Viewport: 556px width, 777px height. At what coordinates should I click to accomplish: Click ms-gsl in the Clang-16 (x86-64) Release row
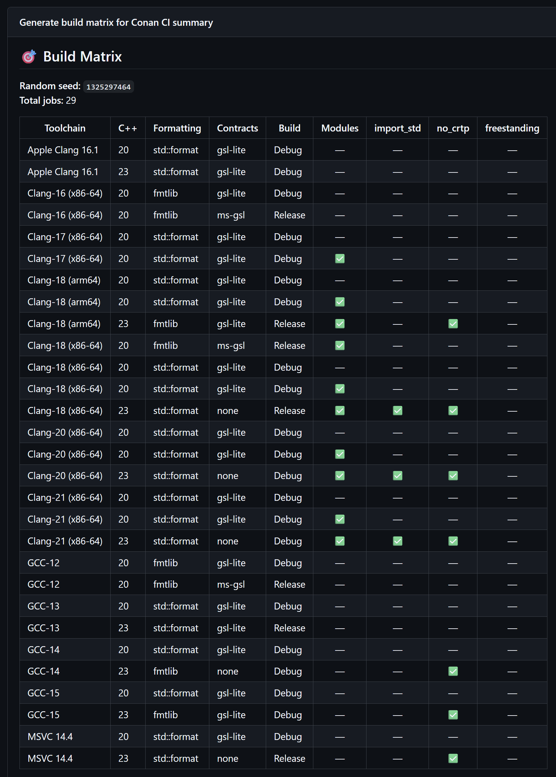231,215
